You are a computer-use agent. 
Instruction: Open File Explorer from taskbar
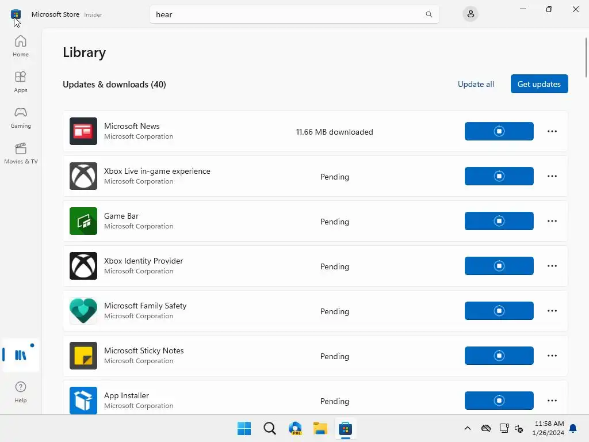point(320,428)
